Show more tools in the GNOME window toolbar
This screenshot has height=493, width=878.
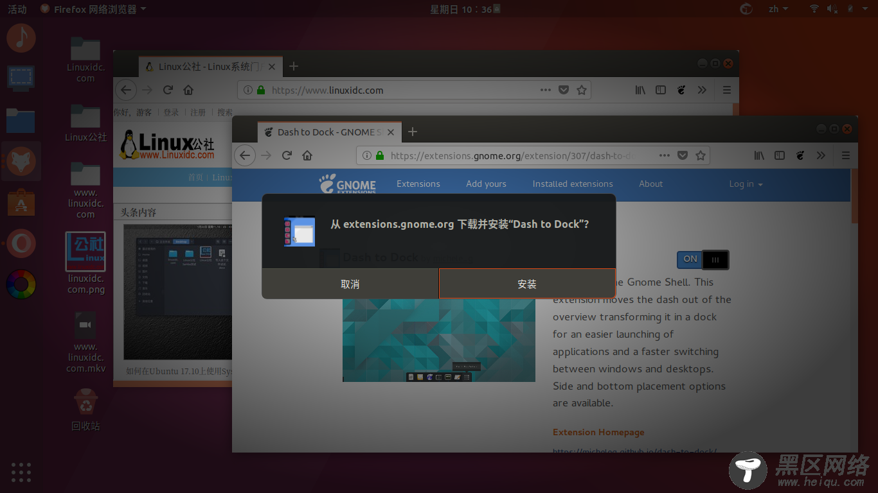[x=821, y=155]
